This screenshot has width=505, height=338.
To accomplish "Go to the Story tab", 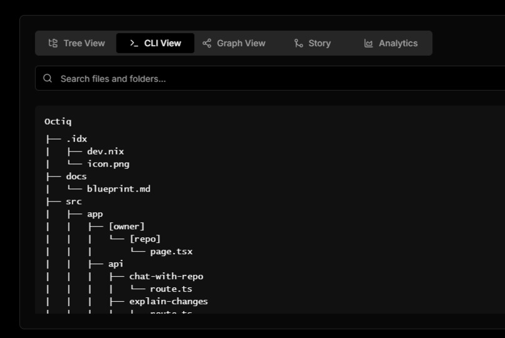I will (313, 43).
